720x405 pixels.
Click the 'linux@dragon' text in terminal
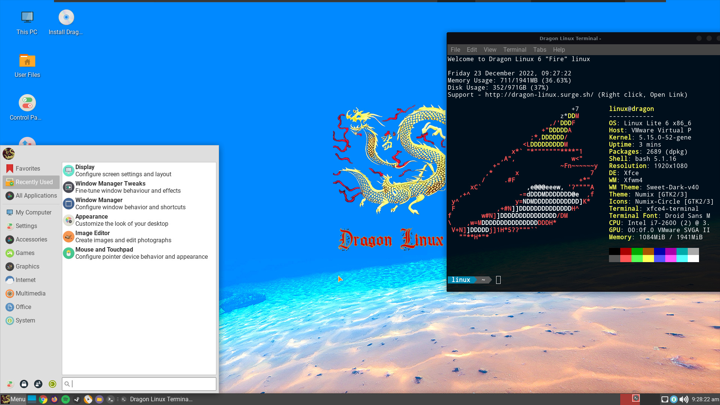(x=631, y=109)
